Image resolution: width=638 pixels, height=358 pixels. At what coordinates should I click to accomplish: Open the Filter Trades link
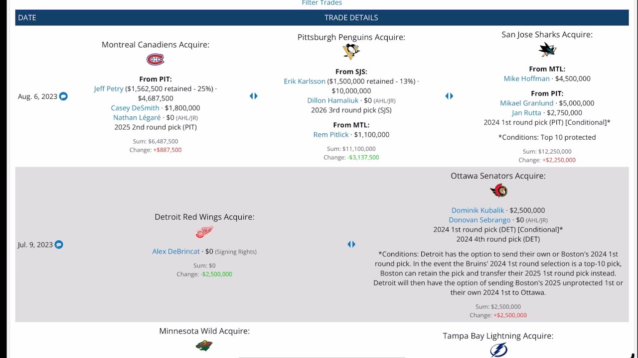pyautogui.click(x=321, y=3)
